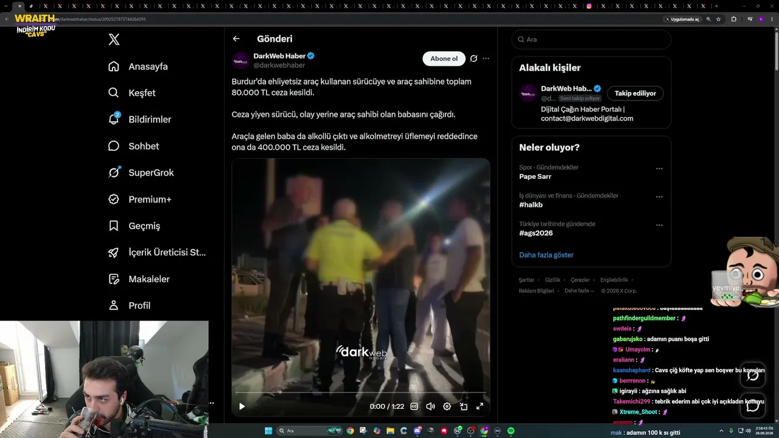
Task: Open the Erişilebilirlik footer link
Action: 614,280
